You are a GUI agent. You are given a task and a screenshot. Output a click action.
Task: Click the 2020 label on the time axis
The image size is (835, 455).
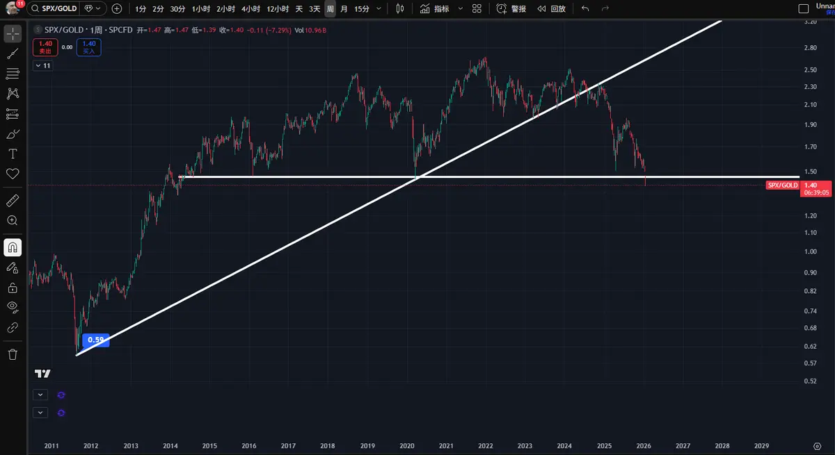[407, 445]
